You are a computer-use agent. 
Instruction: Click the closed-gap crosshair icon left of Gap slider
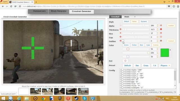120,37
